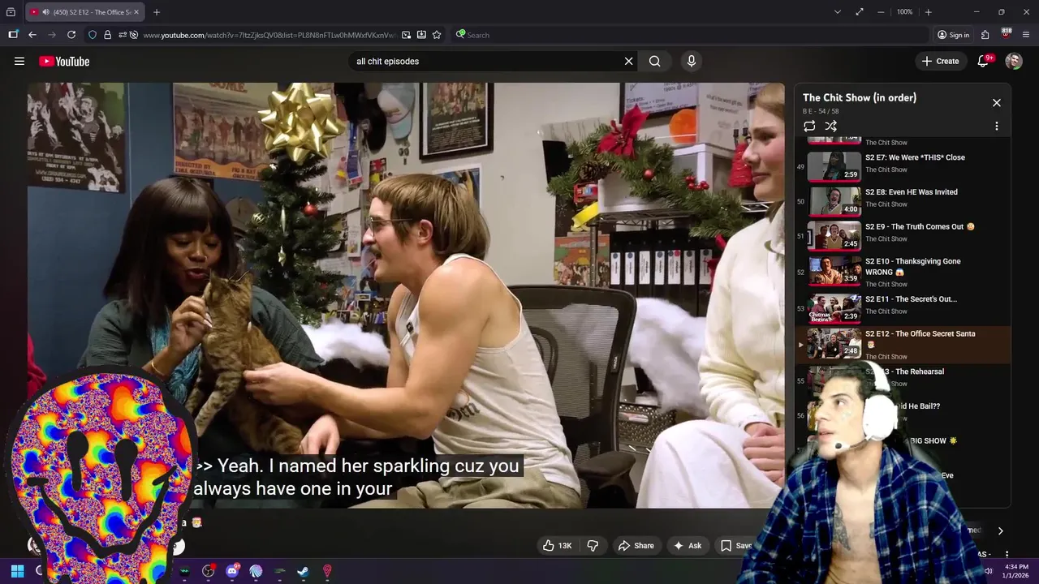
Task: Close the playlist panel
Action: (997, 103)
